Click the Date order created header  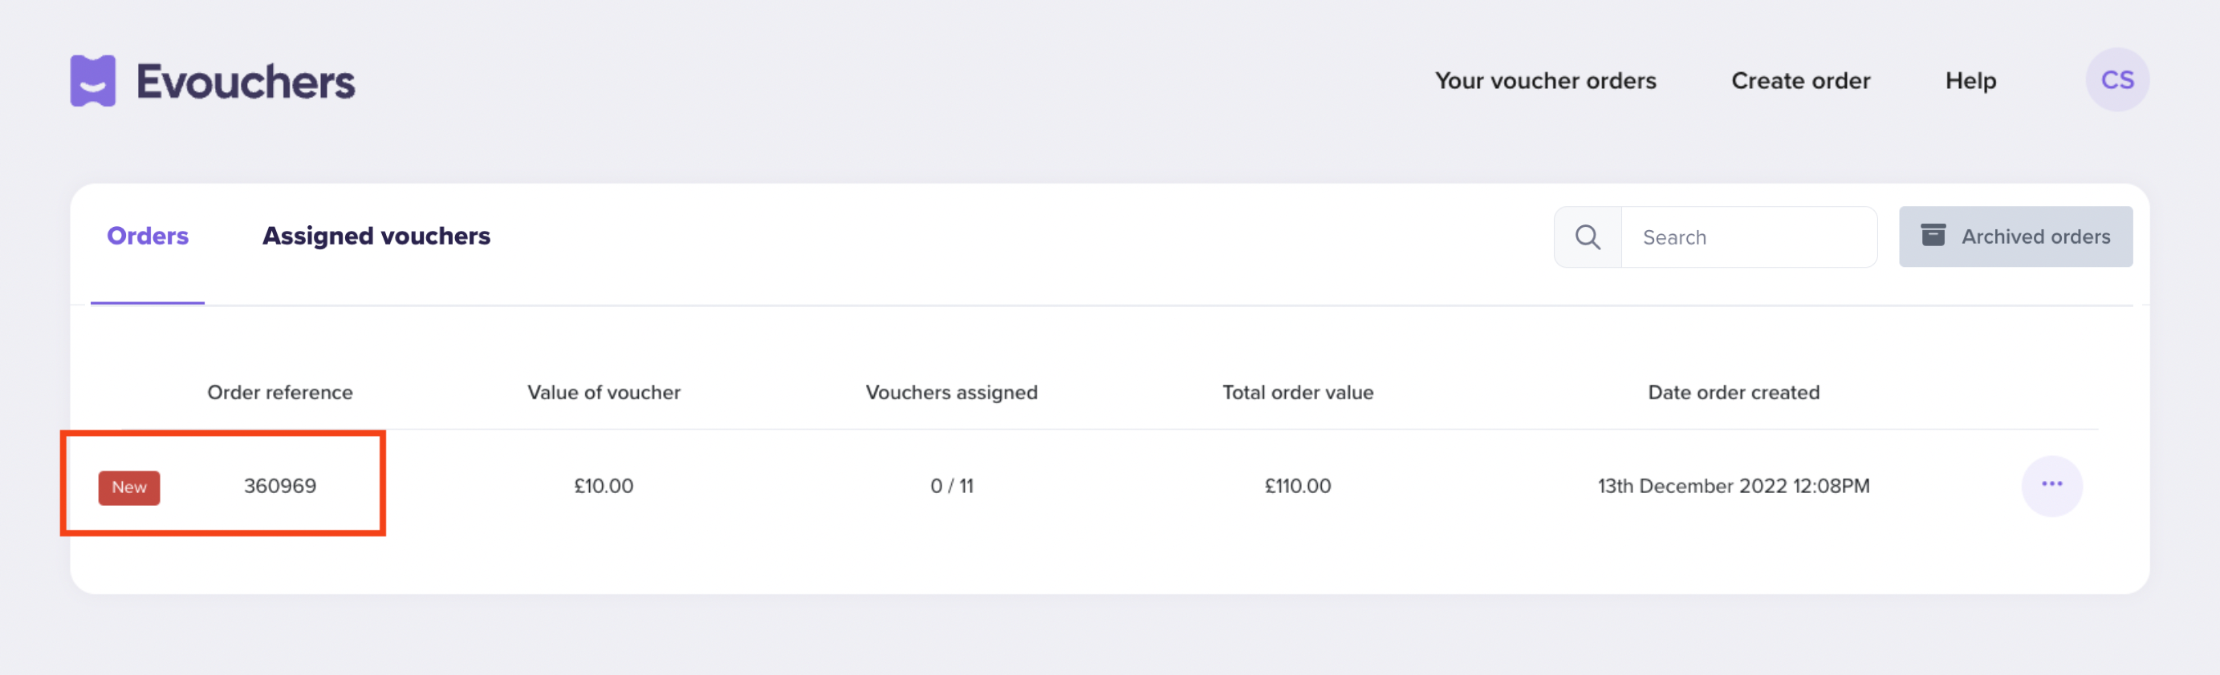pyautogui.click(x=1733, y=393)
